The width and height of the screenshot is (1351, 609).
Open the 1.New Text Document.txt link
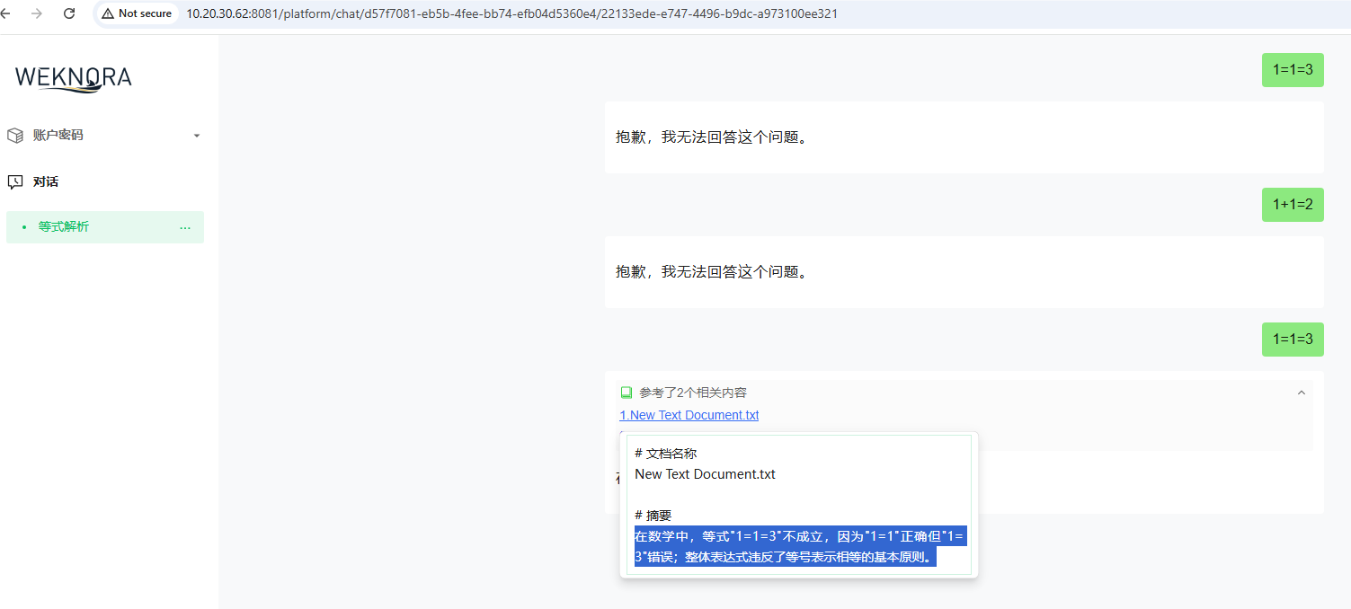point(689,415)
